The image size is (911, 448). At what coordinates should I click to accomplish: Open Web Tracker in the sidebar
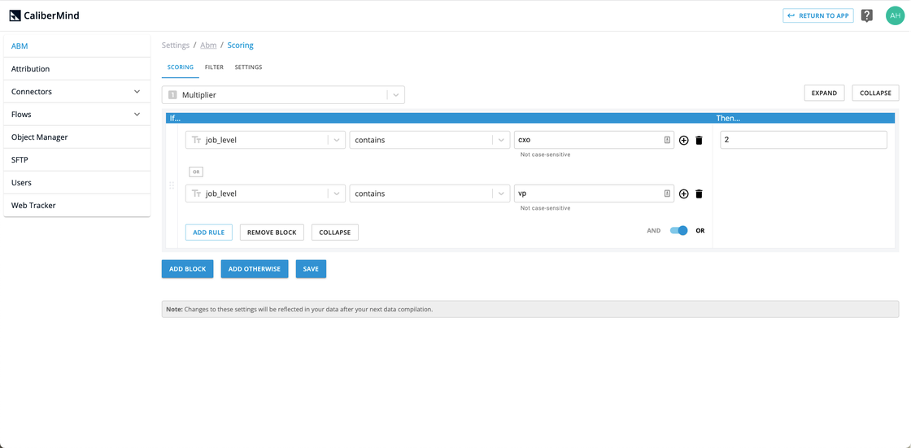tap(76, 205)
